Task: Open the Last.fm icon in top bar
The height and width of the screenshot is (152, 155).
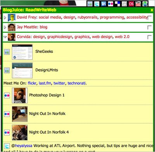Action: coord(131,4)
